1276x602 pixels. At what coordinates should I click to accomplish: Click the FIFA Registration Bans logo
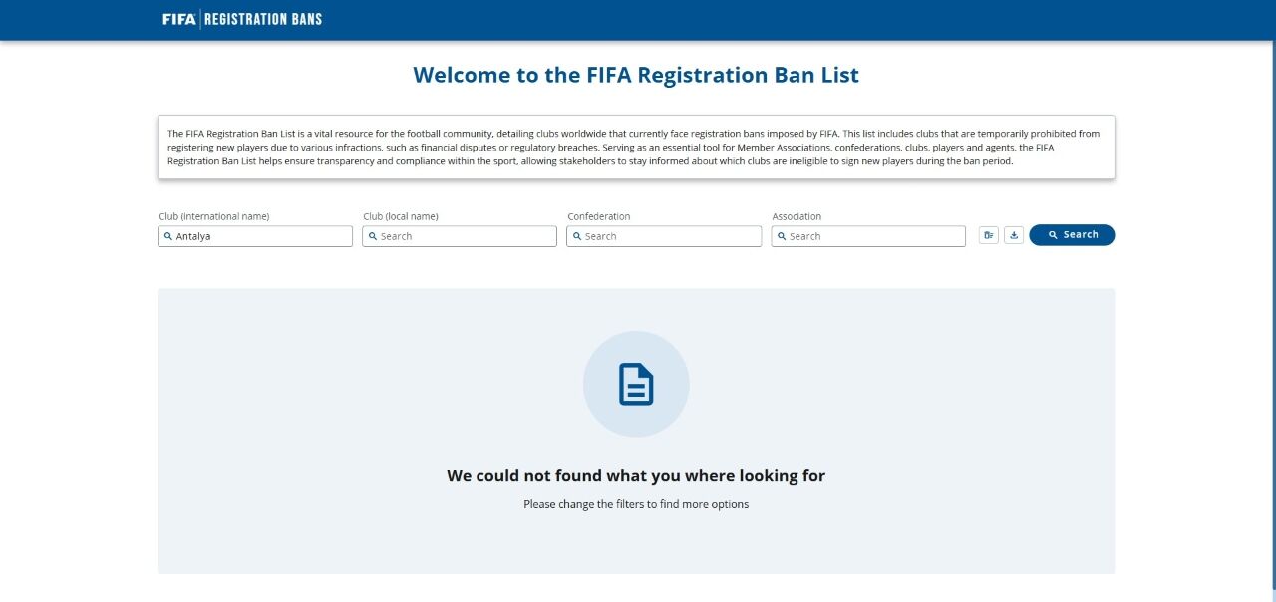242,19
